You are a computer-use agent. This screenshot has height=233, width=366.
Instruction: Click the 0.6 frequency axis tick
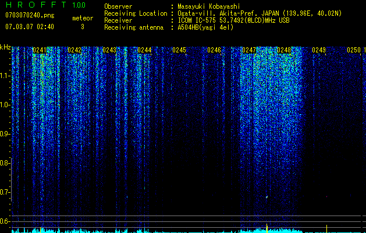pyautogui.click(x=5, y=221)
